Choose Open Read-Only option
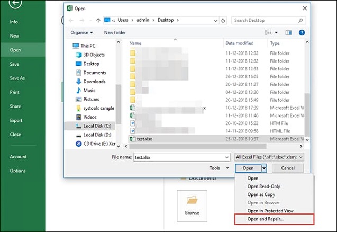The height and width of the screenshot is (232, 337). [x=263, y=186]
